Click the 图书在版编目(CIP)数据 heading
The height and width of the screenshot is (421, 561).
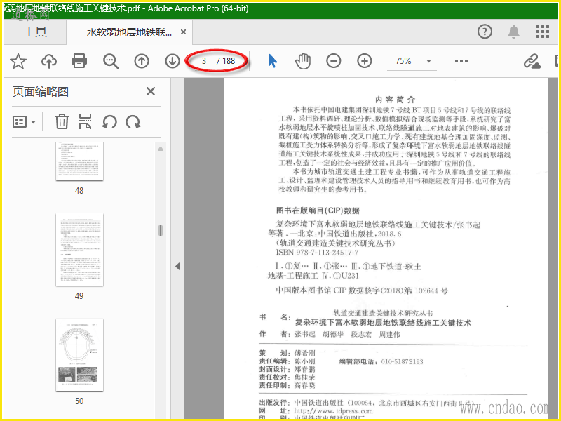[318, 210]
